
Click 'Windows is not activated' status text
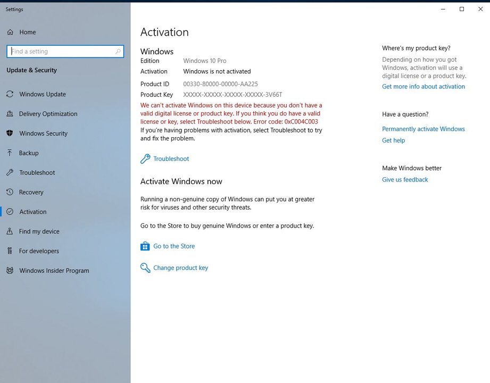pyautogui.click(x=217, y=71)
